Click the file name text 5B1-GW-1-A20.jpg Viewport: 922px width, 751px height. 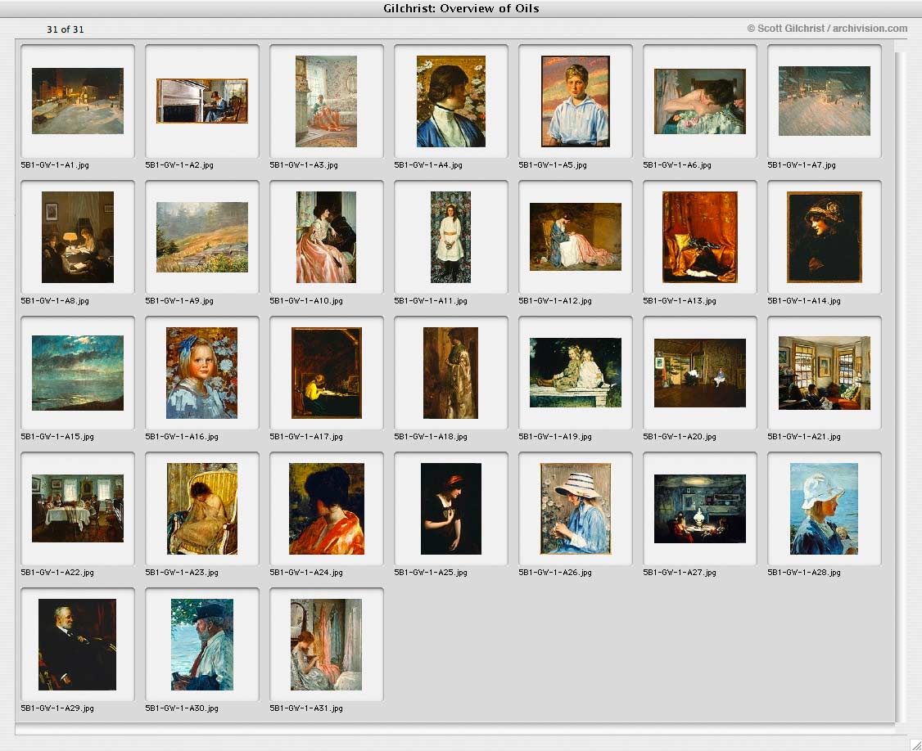(680, 437)
